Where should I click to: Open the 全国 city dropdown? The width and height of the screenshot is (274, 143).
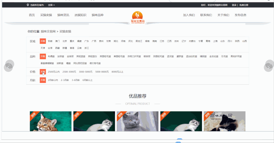[51, 5]
